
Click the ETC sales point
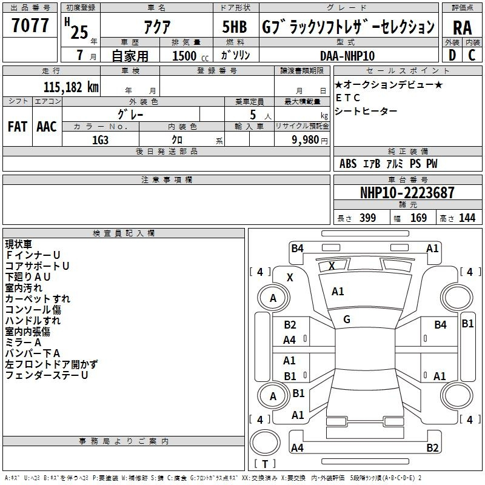pyautogui.click(x=348, y=98)
